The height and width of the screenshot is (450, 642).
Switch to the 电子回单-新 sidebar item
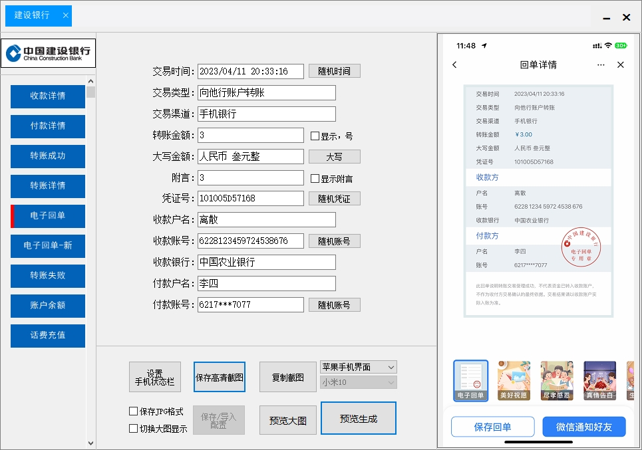(47, 246)
